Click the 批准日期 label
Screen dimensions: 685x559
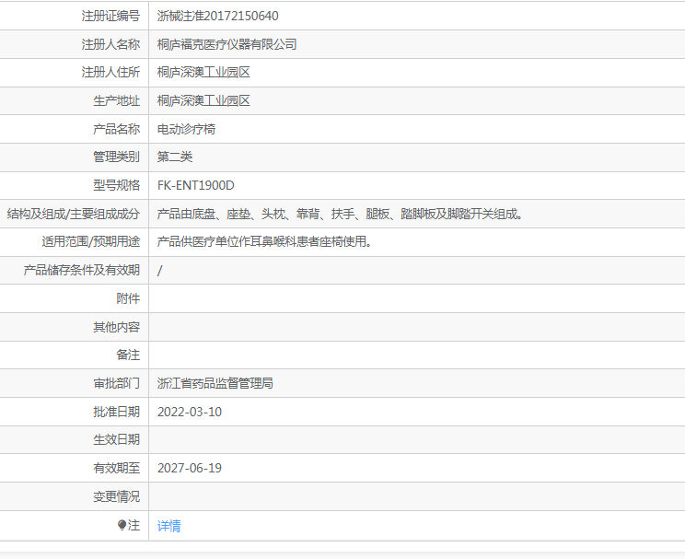[116, 412]
